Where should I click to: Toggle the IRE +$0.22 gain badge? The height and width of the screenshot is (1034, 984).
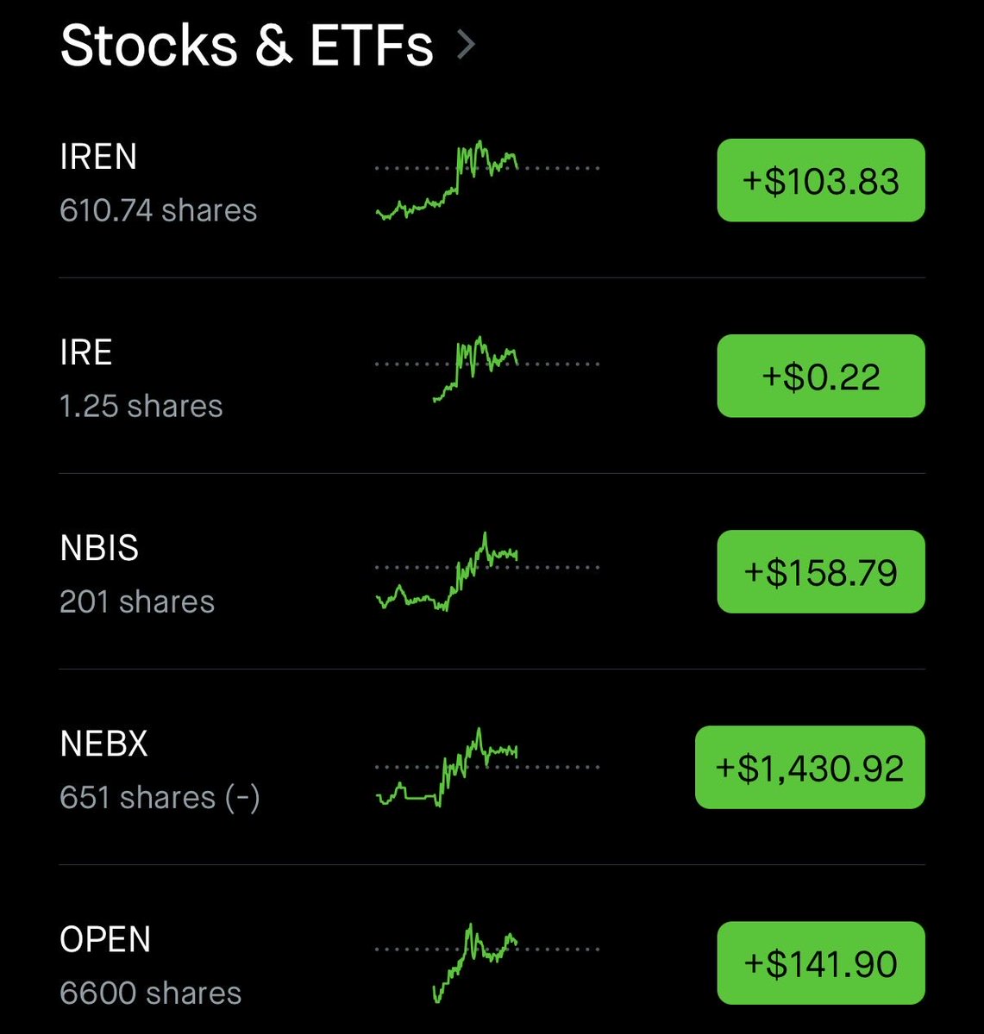click(x=820, y=377)
